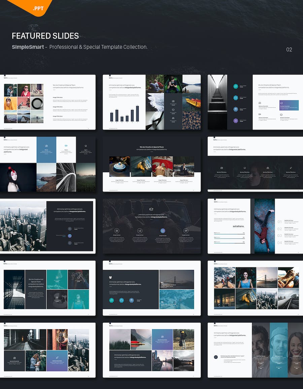Viewport: 303px width, 389px height.
Task: Click the FEATURED SLIDES heading
Action: pyautogui.click(x=45, y=36)
